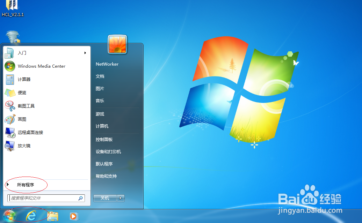
Task: Launch Windows Media Center icon
Action: [10, 66]
